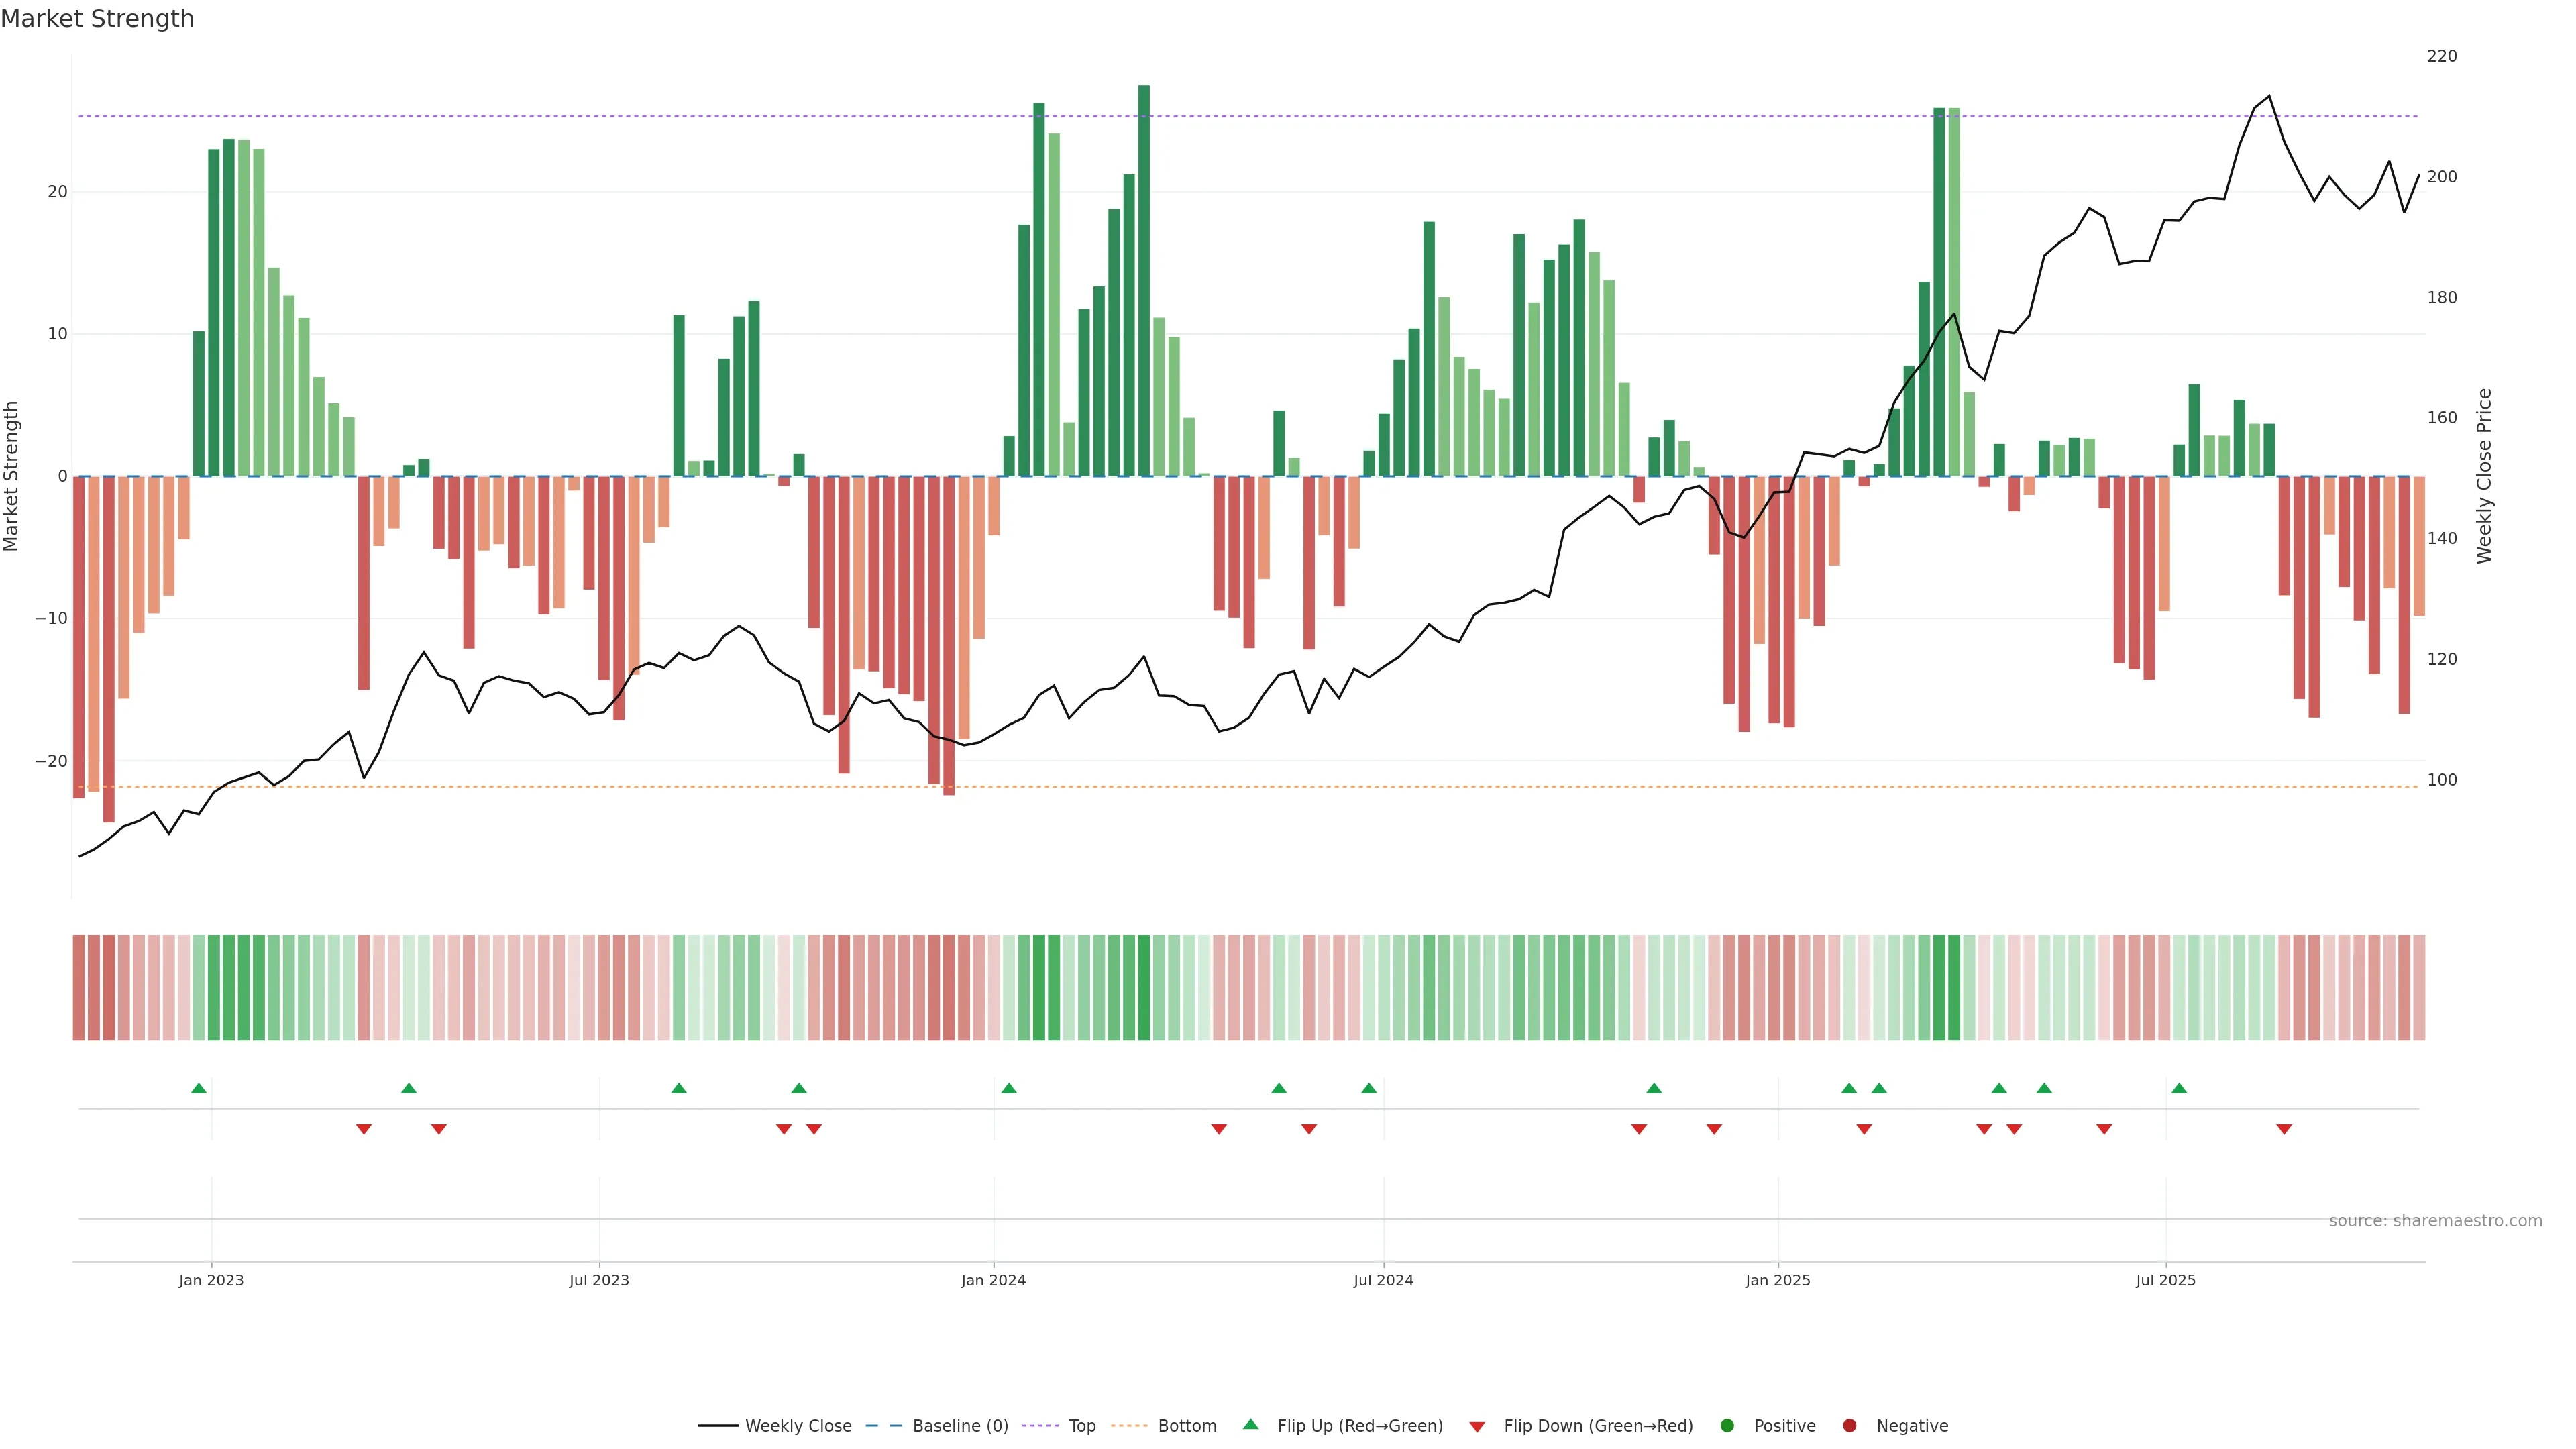2576x1449 pixels.
Task: Click the weekly close line's highest peak
Action: 2269,96
